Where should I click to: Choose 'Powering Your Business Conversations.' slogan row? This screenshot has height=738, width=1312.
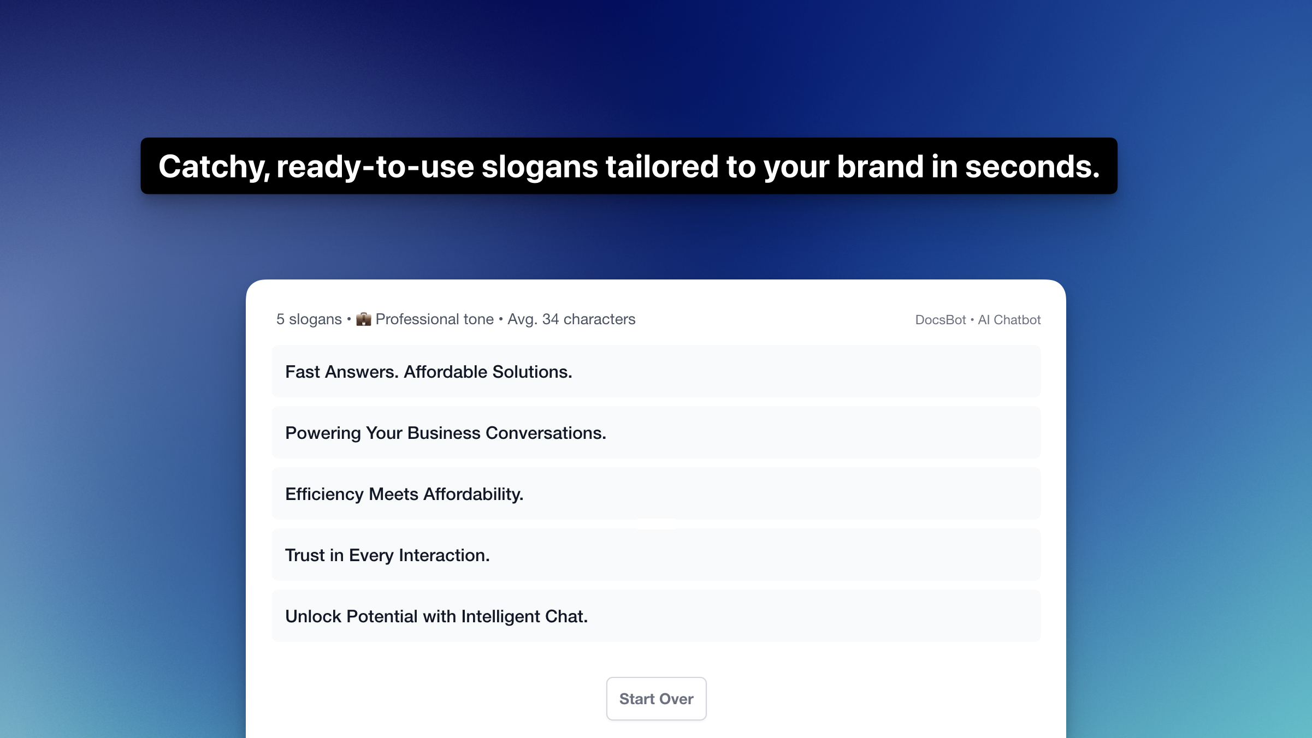[x=656, y=432]
